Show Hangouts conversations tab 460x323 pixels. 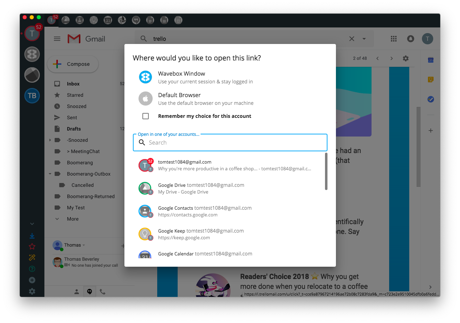point(90,291)
